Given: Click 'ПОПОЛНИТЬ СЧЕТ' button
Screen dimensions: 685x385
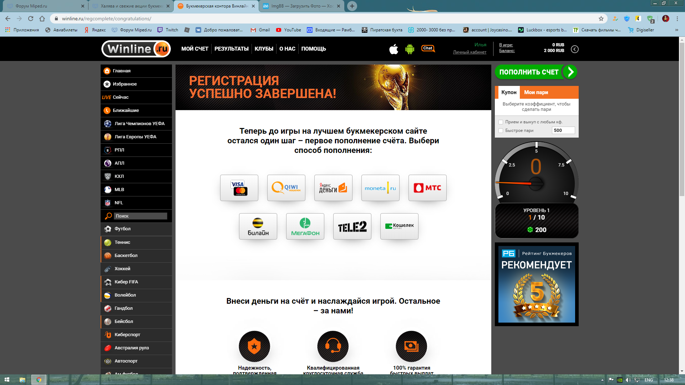Looking at the screenshot, I should (x=536, y=72).
